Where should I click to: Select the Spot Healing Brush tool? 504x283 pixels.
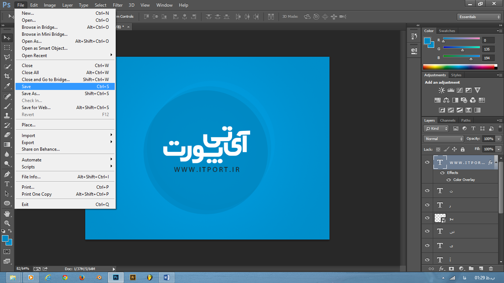7,97
